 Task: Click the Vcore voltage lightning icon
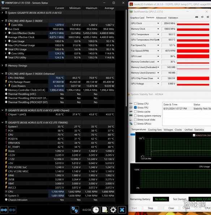pyautogui.click(x=6, y=151)
